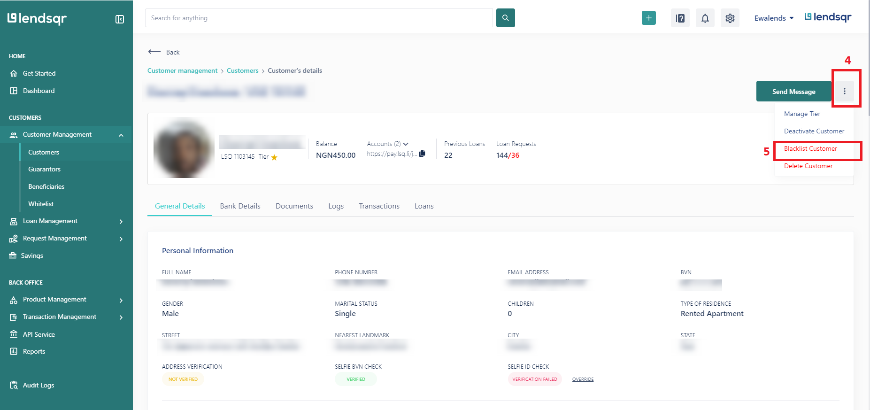
Task: Expand the Request Management section
Action: tap(121, 239)
